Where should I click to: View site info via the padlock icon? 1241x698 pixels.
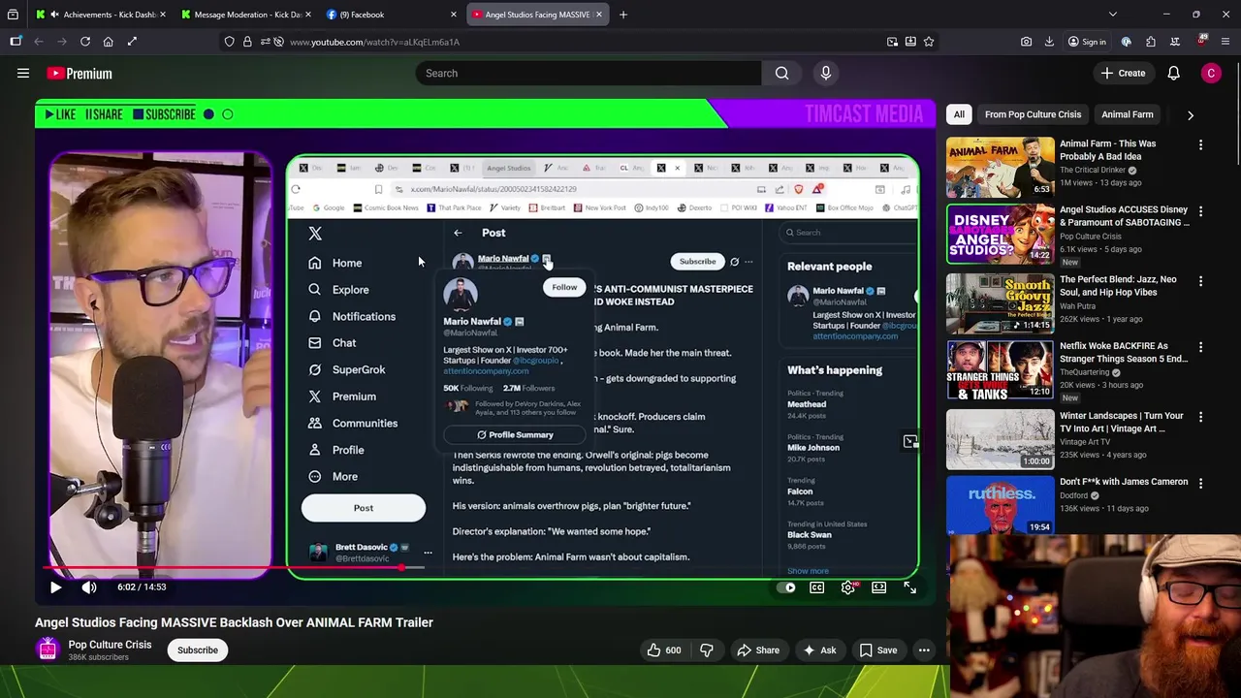click(247, 42)
